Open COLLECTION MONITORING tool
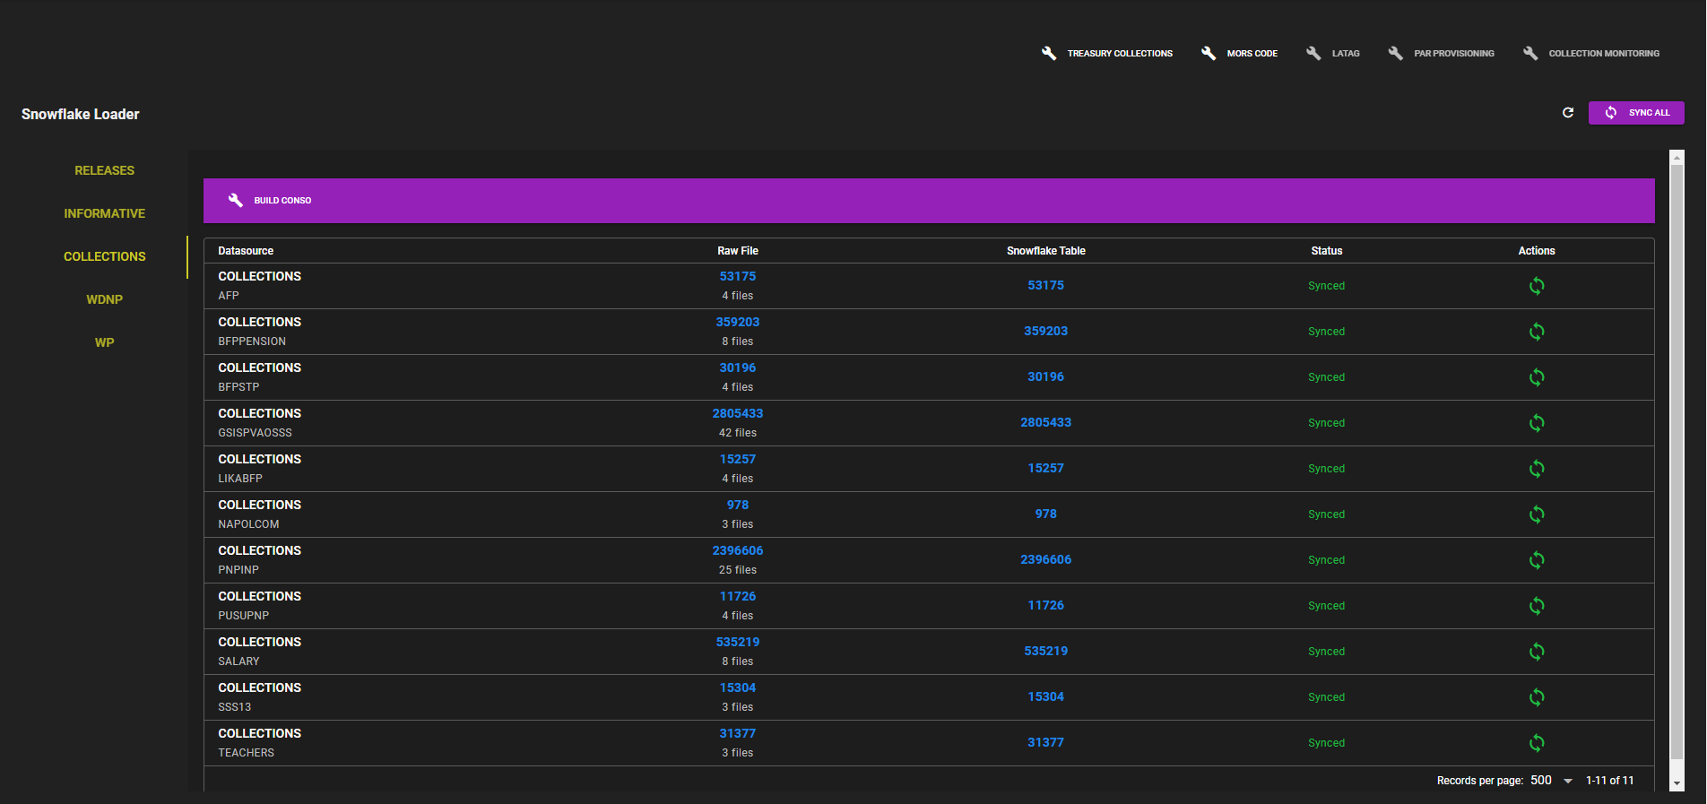 1591,54
